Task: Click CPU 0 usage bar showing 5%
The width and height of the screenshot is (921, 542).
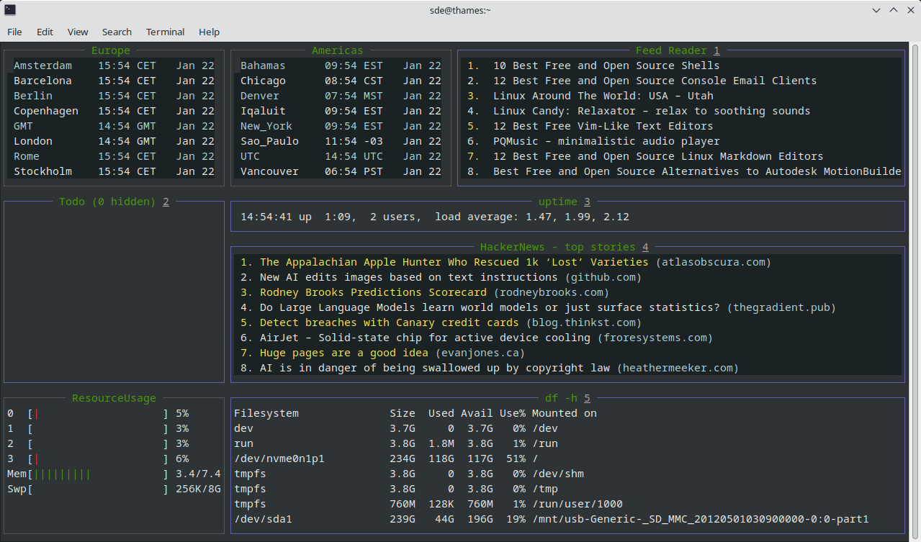Action: 98,413
